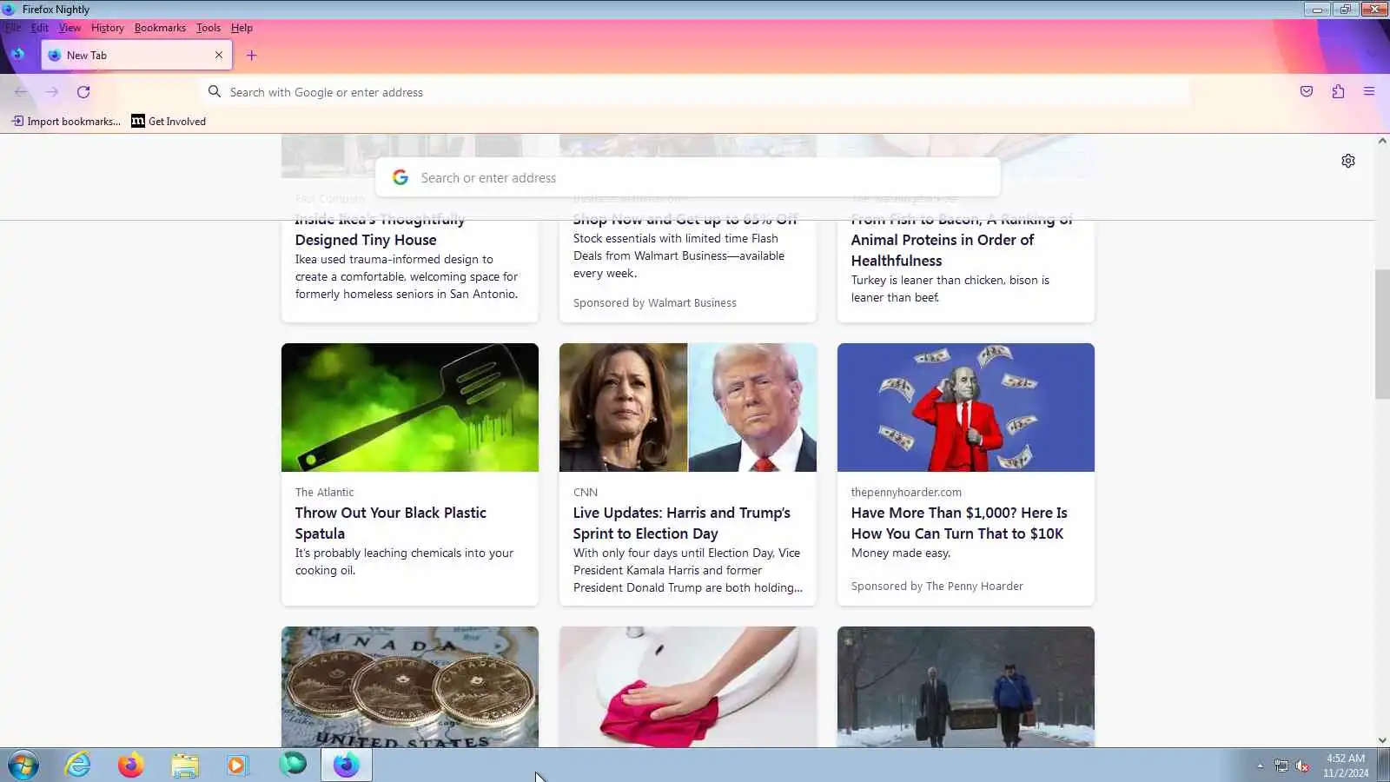Open 'Animal Proteins in Order of Healthfulness' article

coord(943,250)
